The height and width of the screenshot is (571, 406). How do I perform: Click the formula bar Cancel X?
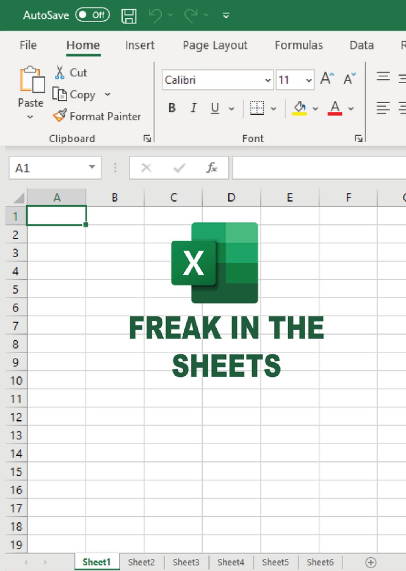(x=146, y=168)
